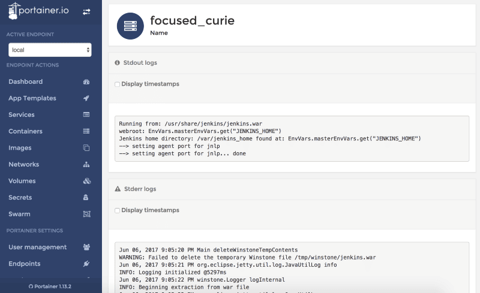
Task: Click the Containers server icon
Action: click(86, 131)
